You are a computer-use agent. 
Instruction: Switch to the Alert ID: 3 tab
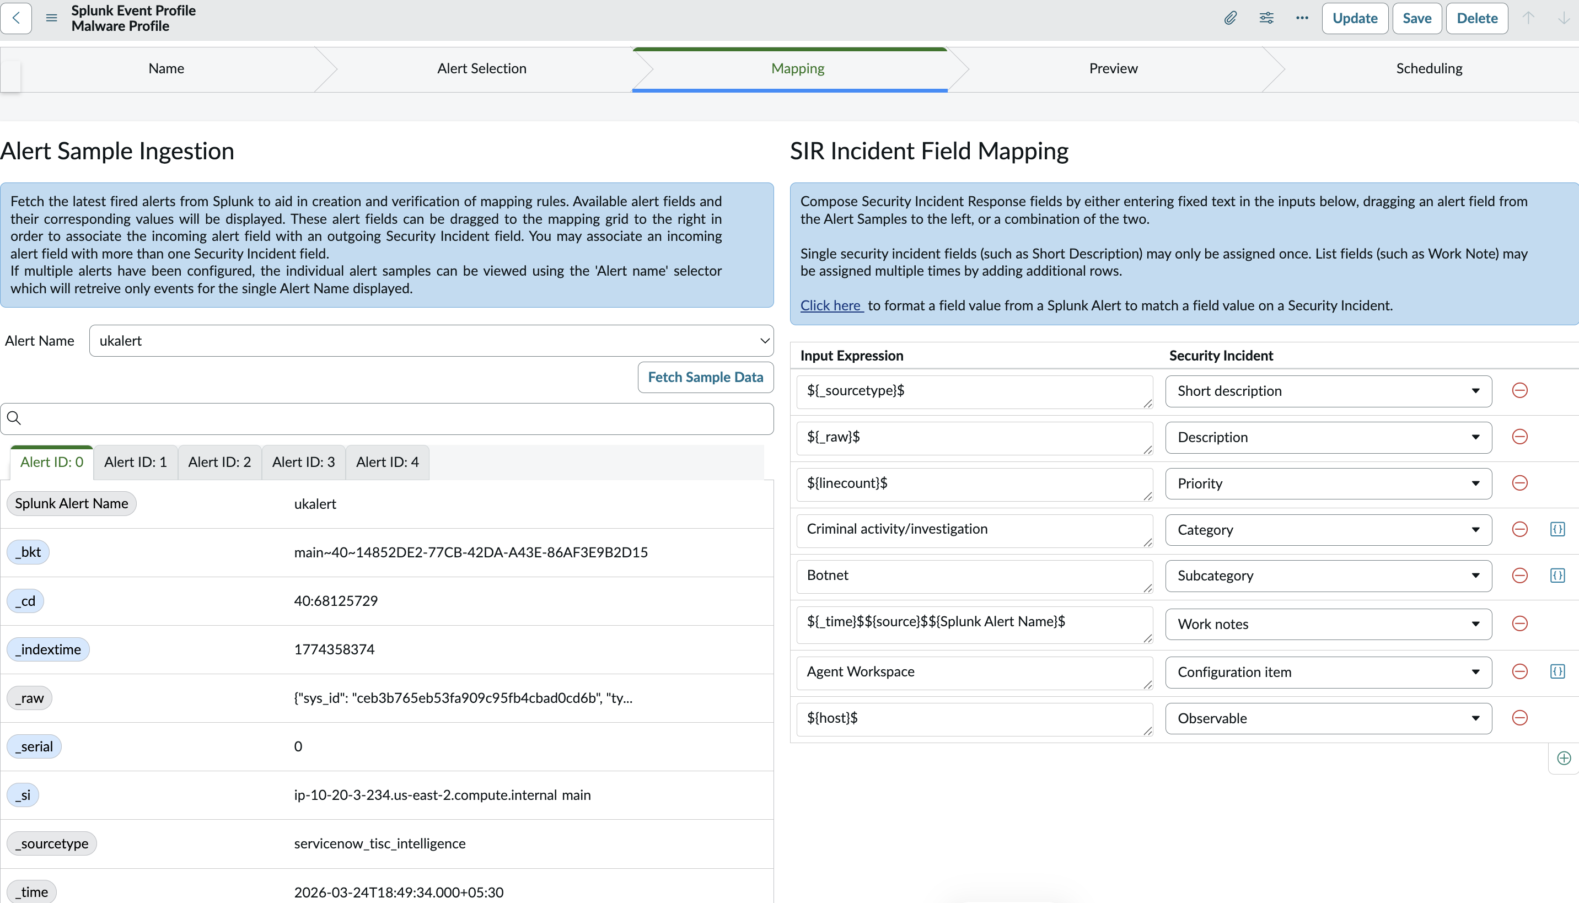pyautogui.click(x=303, y=463)
